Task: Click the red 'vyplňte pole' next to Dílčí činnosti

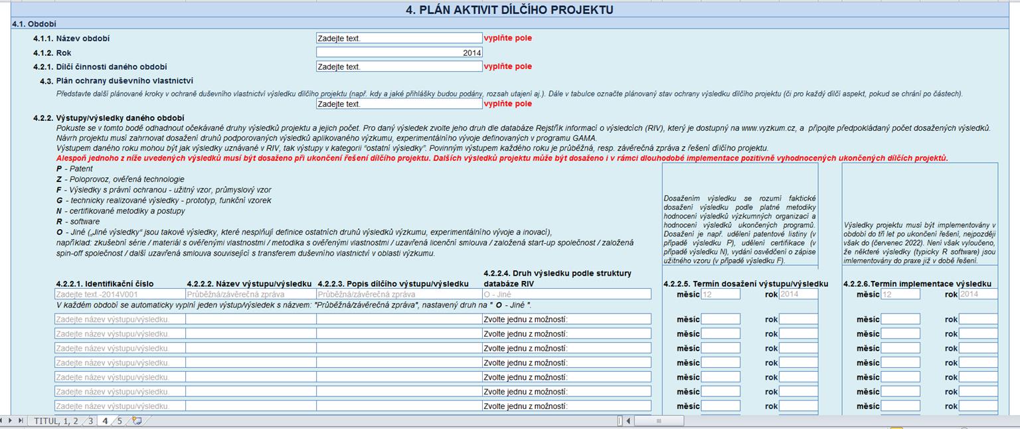Action: click(x=508, y=66)
